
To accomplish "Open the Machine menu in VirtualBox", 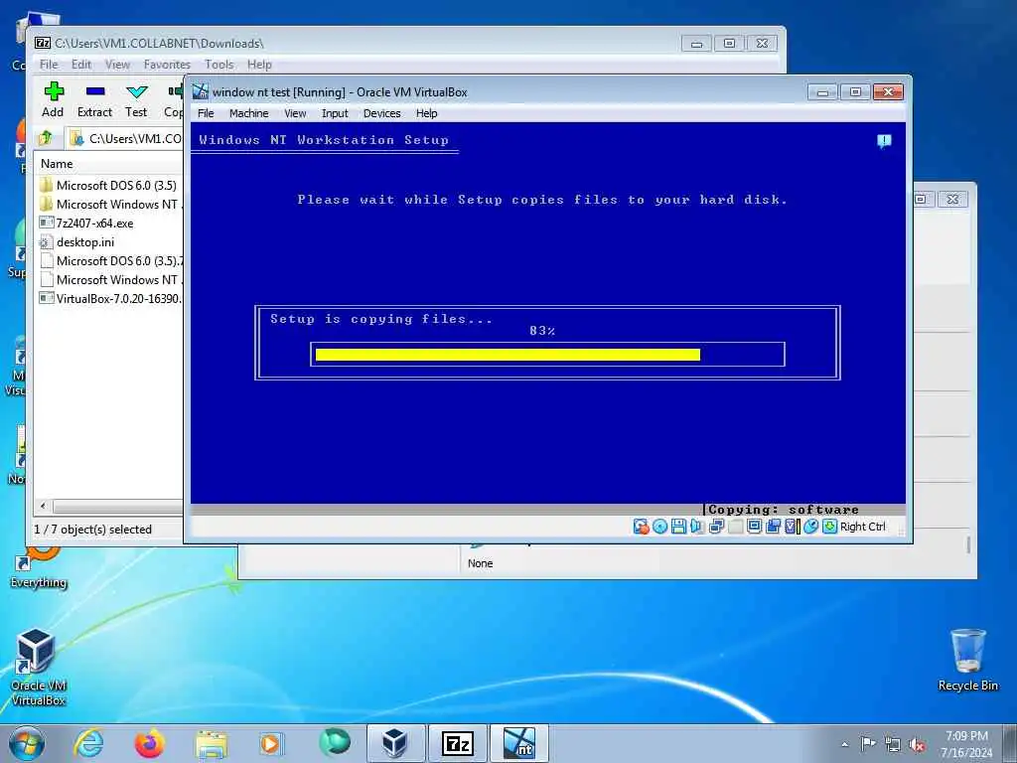I will tap(248, 113).
